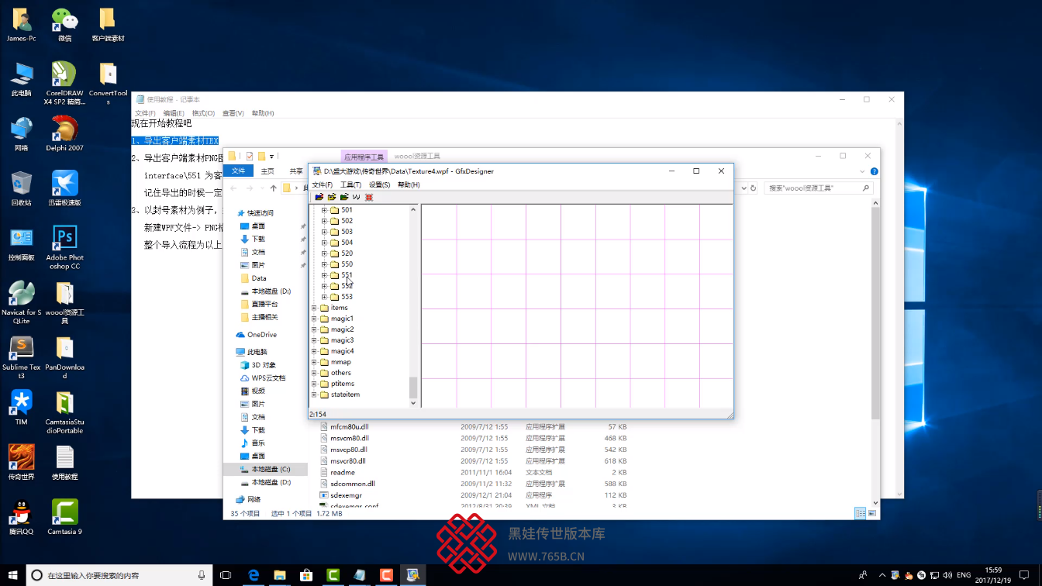Screen dimensions: 1042x586
Task: Click the Explorer help question mark icon
Action: [x=875, y=171]
